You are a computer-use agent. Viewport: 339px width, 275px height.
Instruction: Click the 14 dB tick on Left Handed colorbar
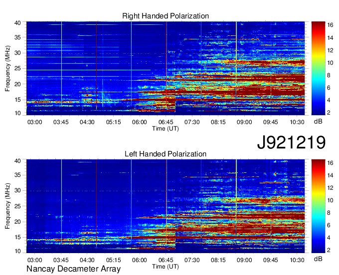[330, 176]
